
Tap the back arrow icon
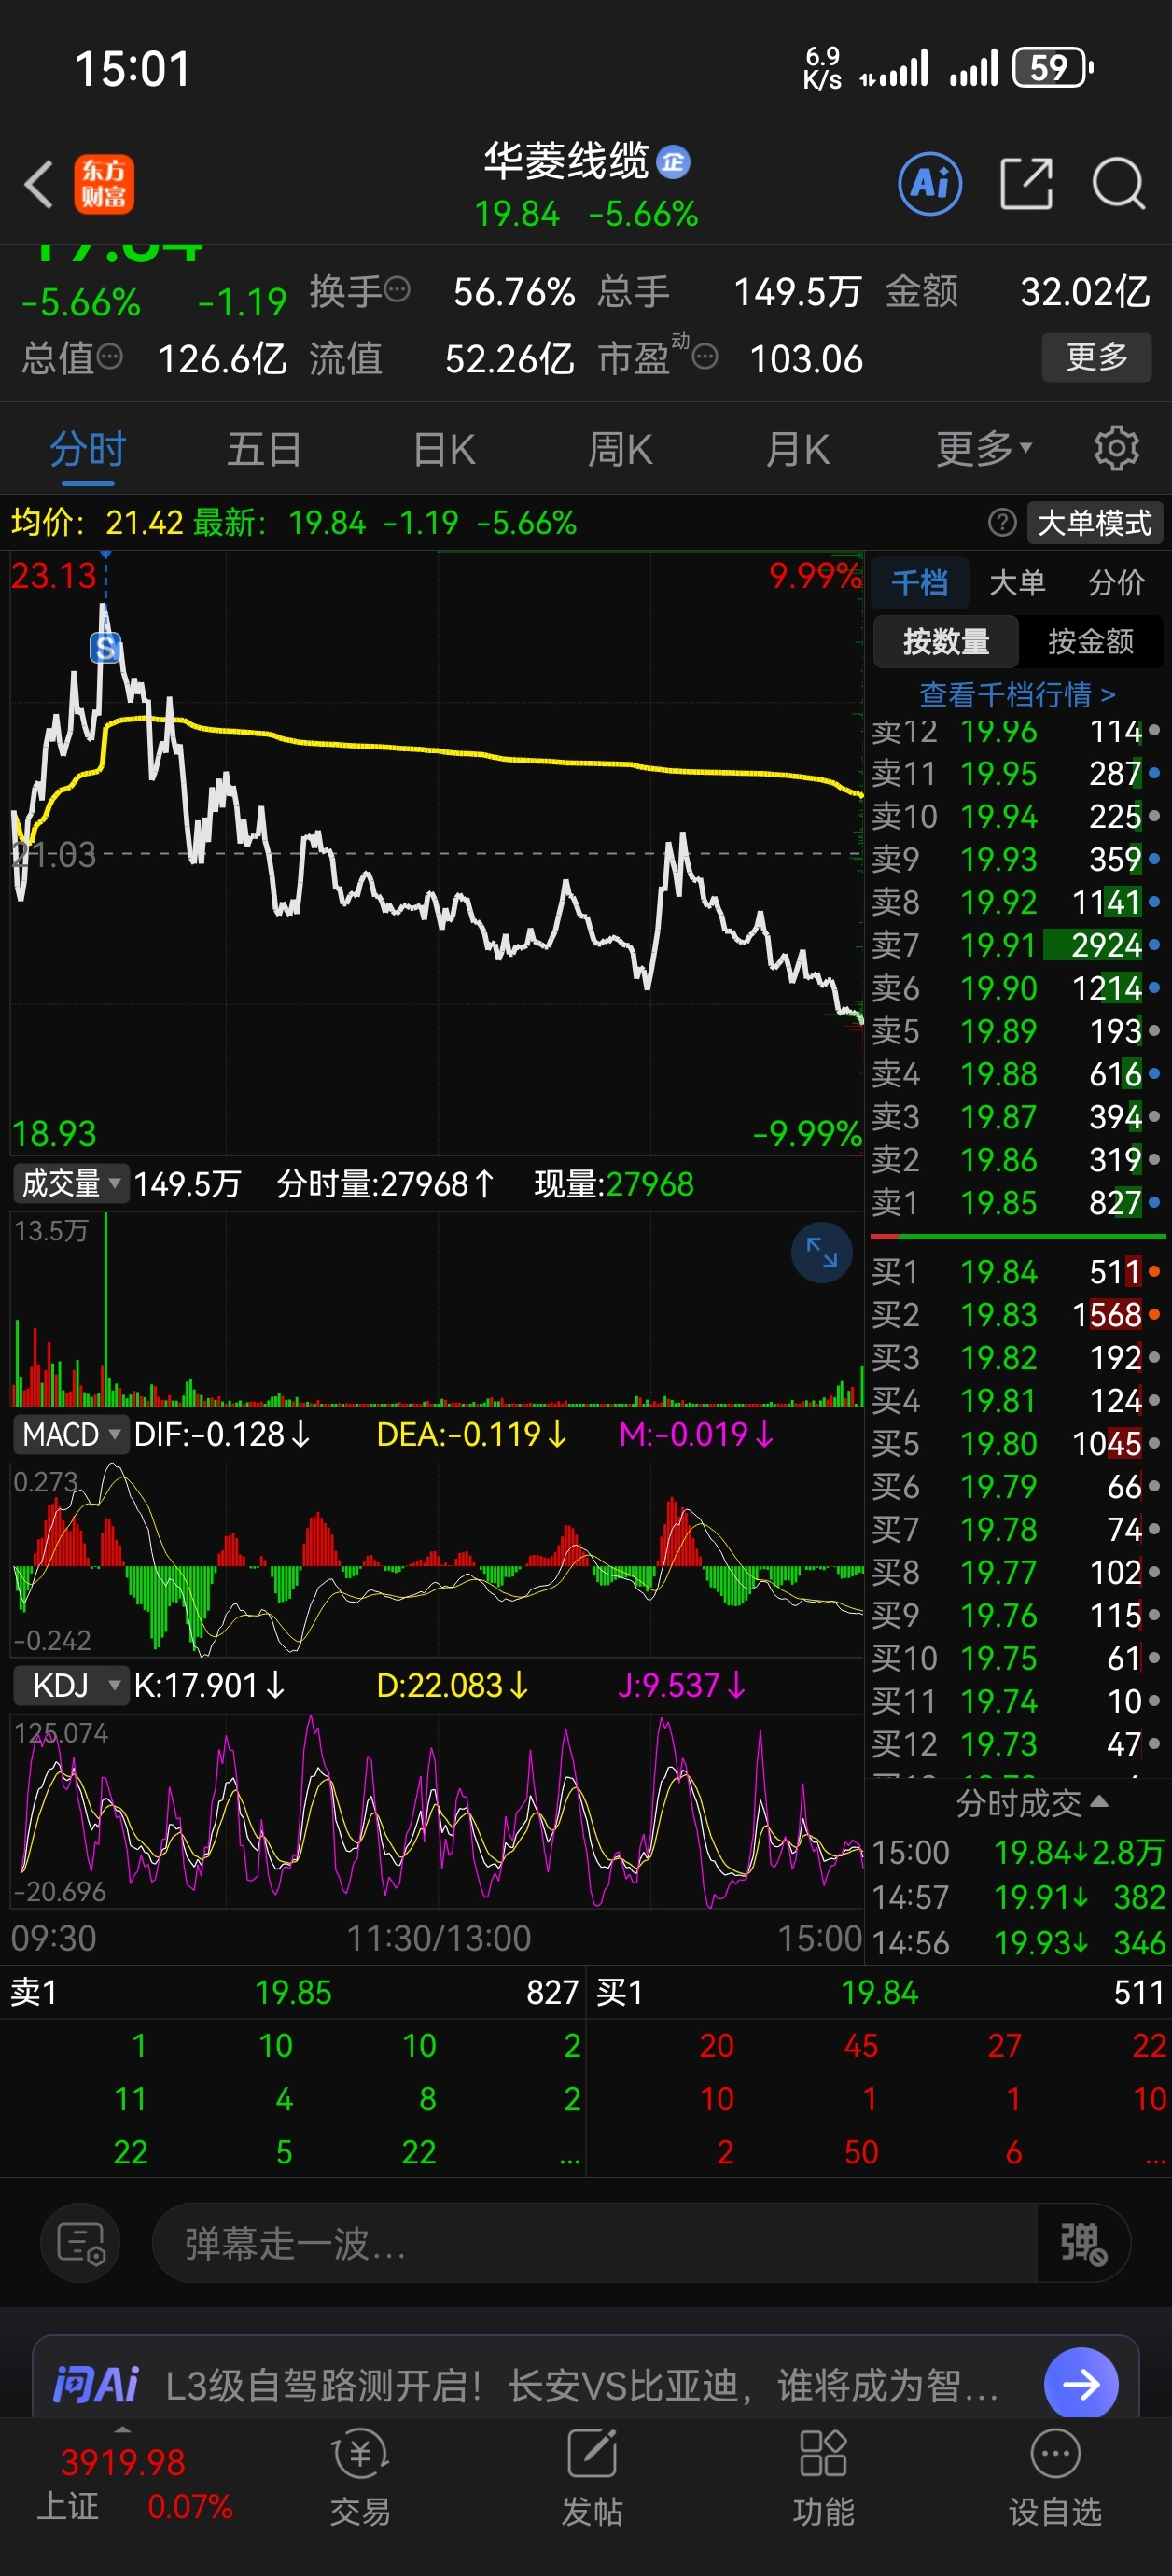(38, 185)
